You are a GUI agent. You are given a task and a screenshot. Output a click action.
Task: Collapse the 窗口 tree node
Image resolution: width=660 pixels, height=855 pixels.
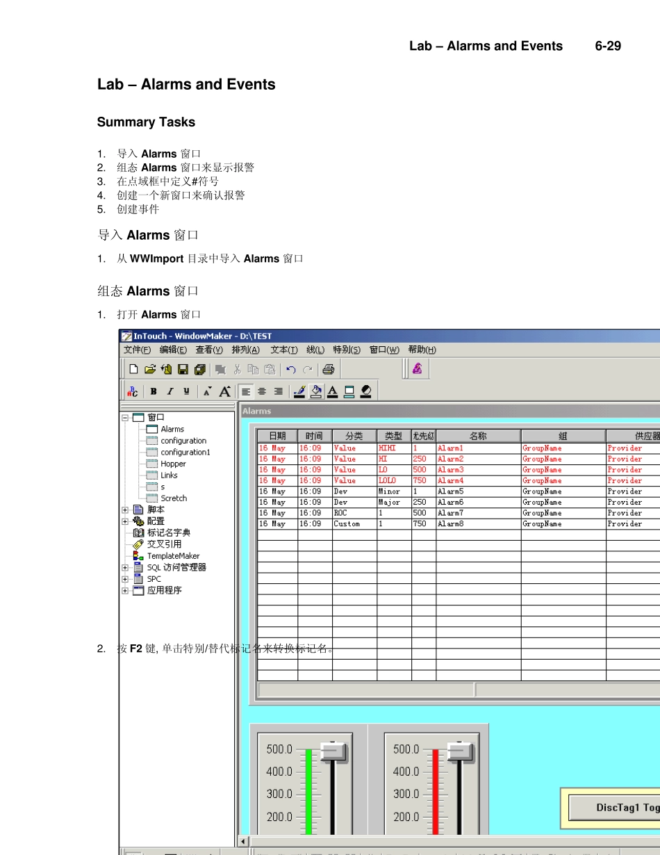(126, 418)
